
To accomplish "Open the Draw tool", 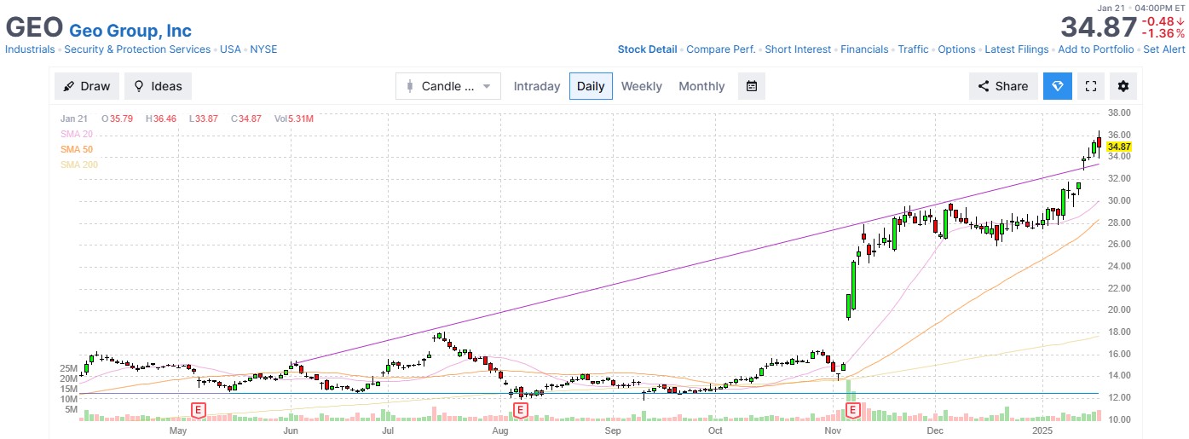I will point(87,86).
